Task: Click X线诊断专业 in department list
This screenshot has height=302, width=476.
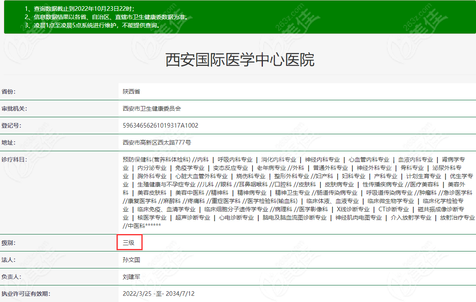Action: coord(353,209)
